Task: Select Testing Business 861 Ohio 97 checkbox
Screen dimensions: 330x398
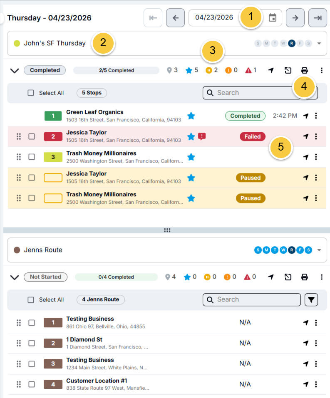Action: point(32,323)
